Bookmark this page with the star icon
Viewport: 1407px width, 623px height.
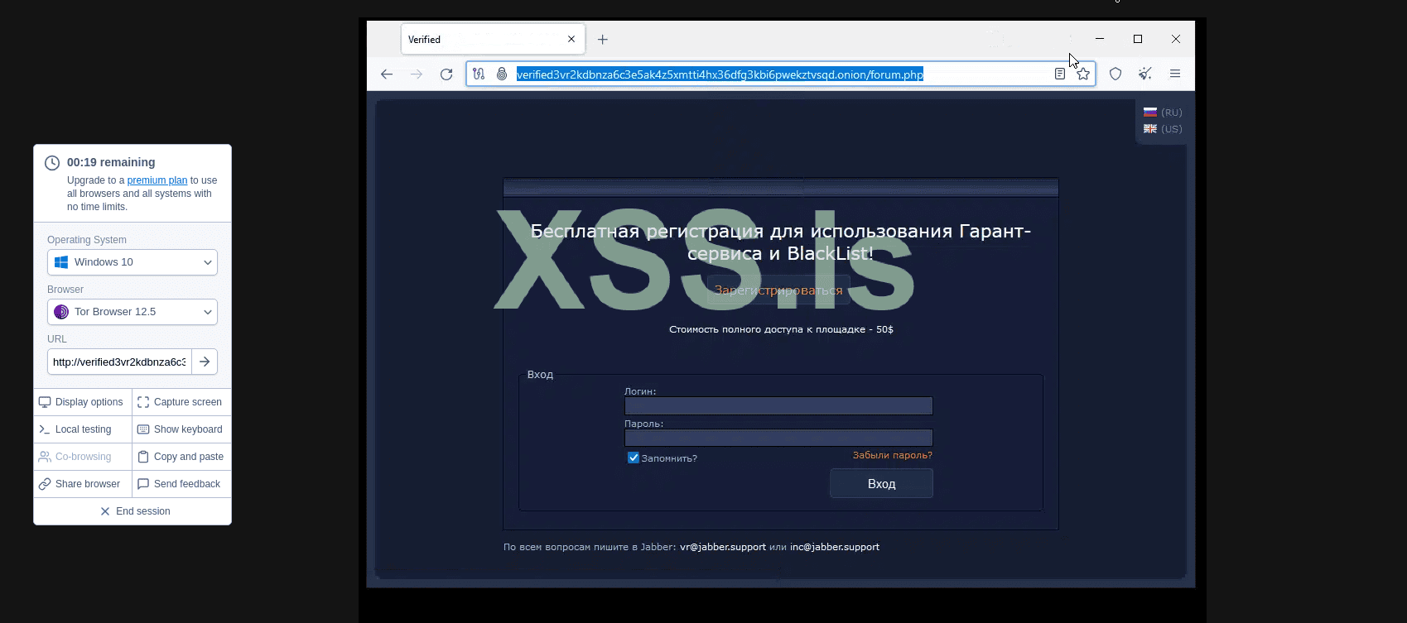(x=1083, y=74)
